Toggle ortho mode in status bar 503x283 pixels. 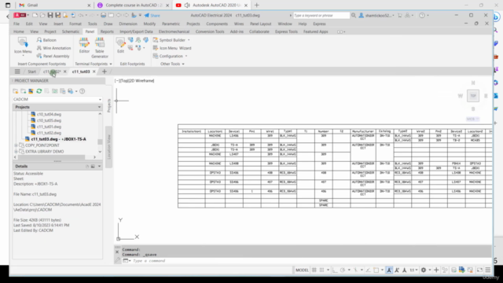tap(335, 270)
